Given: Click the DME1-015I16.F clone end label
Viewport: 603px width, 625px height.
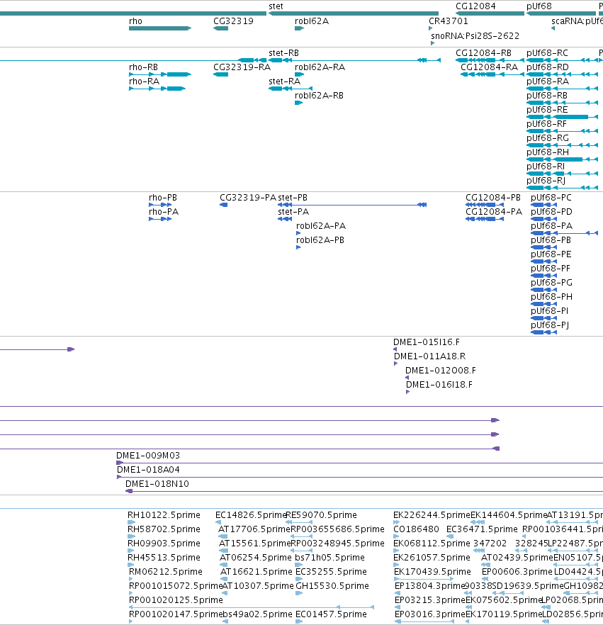Looking at the screenshot, I should point(427,342).
